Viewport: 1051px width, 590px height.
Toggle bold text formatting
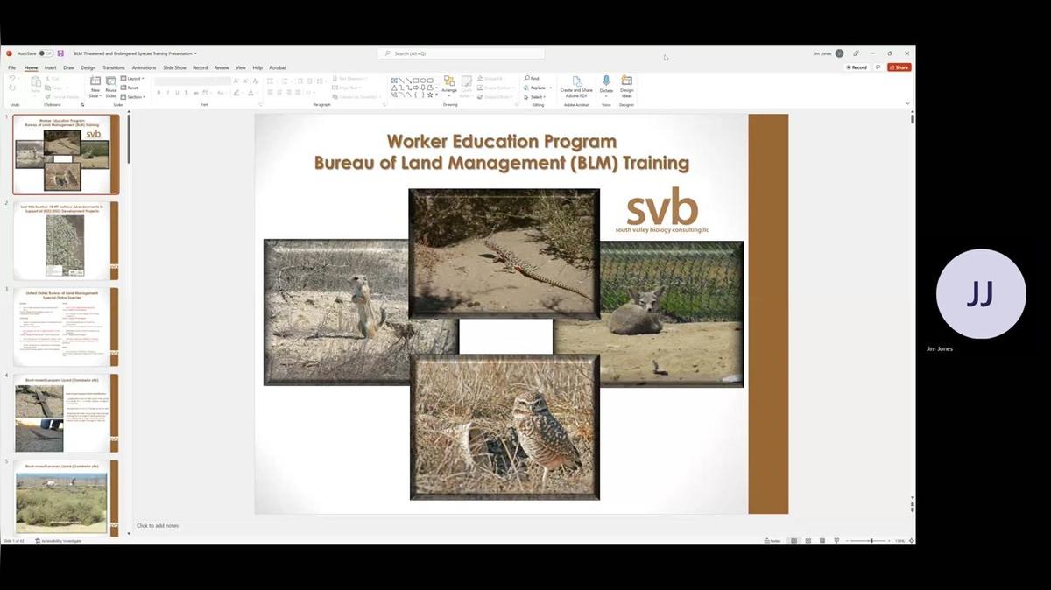159,92
